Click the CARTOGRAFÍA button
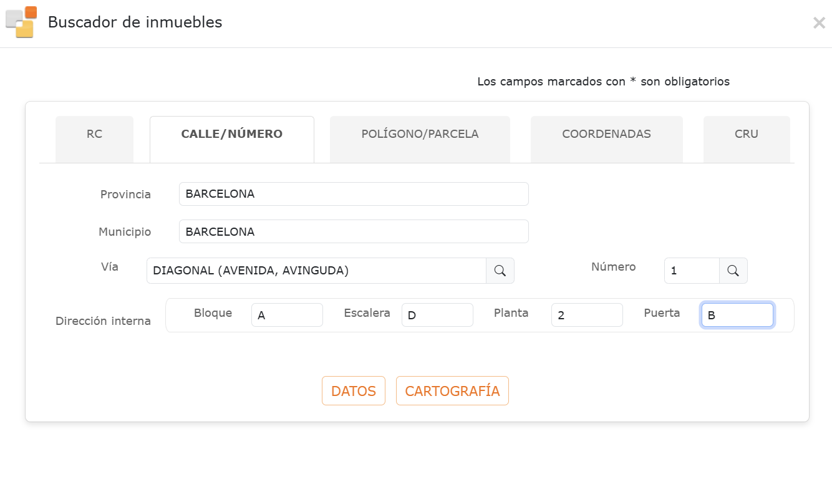 coord(452,390)
